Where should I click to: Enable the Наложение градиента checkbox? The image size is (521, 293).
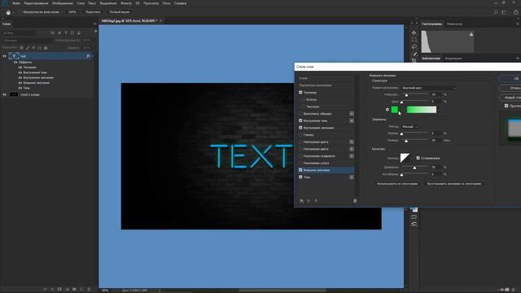click(x=300, y=155)
